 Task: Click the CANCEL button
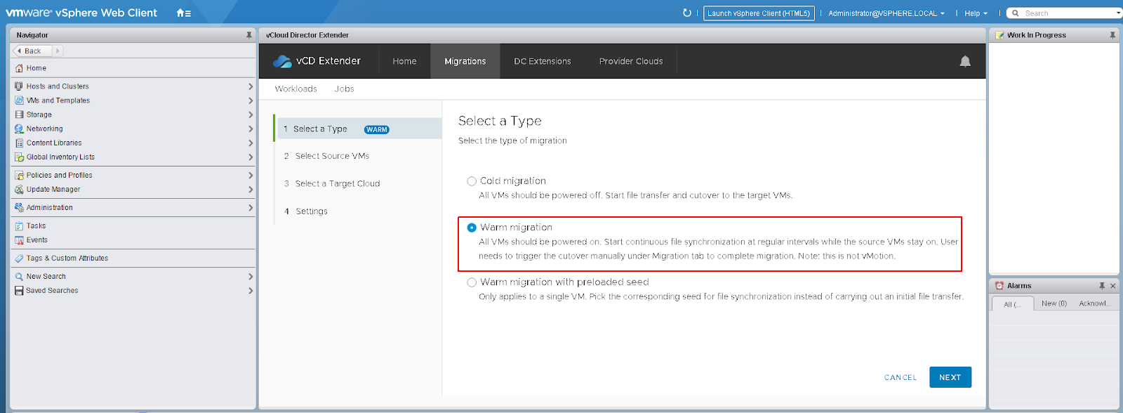pyautogui.click(x=901, y=378)
